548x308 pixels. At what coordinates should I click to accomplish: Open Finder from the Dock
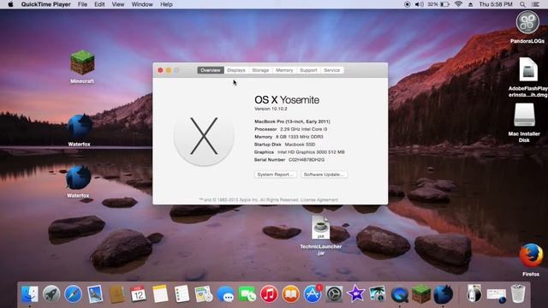(30, 294)
